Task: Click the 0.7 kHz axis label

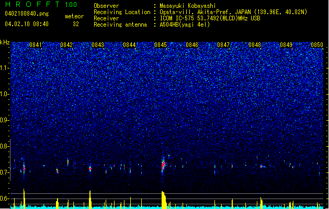Action: (x=4, y=172)
